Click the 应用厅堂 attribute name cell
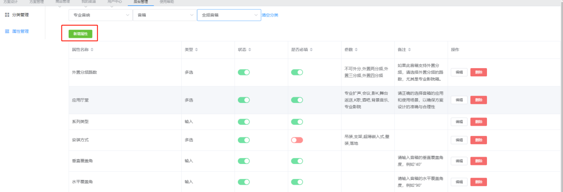563x192 pixels. coord(125,100)
